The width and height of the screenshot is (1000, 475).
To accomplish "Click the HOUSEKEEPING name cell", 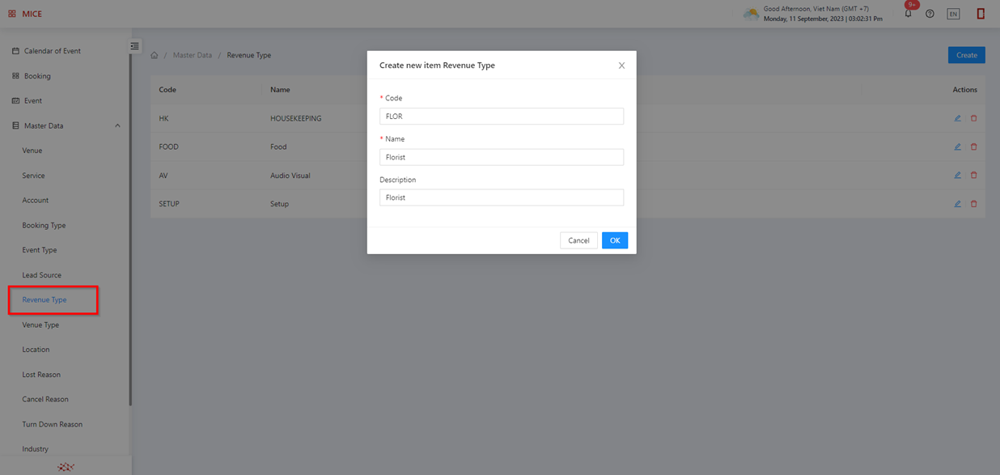I will [295, 118].
